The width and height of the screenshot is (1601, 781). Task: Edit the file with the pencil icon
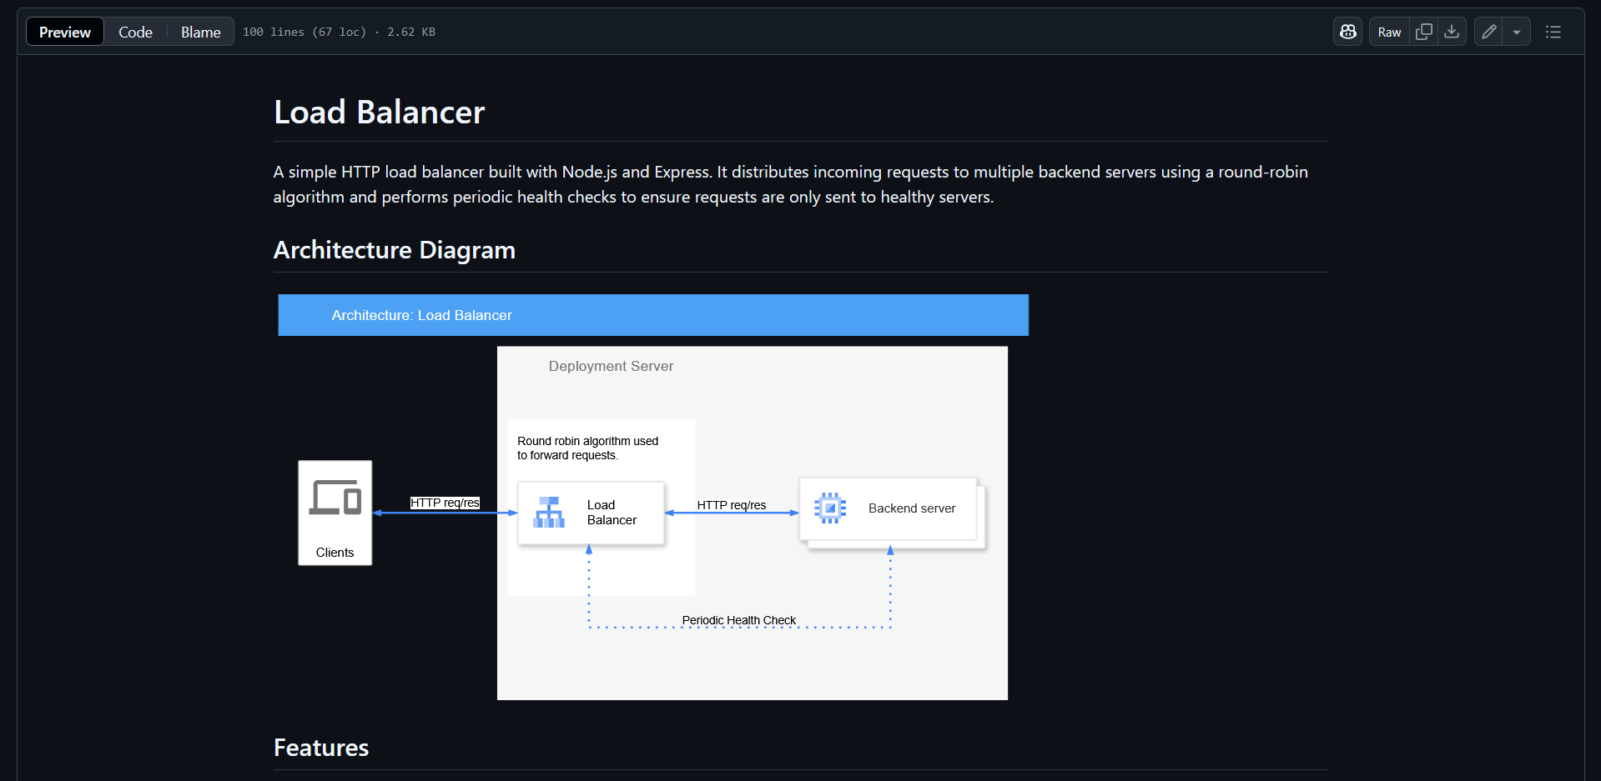point(1488,31)
